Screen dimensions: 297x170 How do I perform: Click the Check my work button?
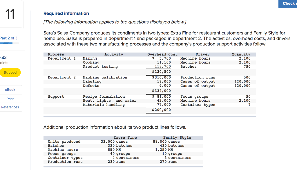click(x=289, y=3)
